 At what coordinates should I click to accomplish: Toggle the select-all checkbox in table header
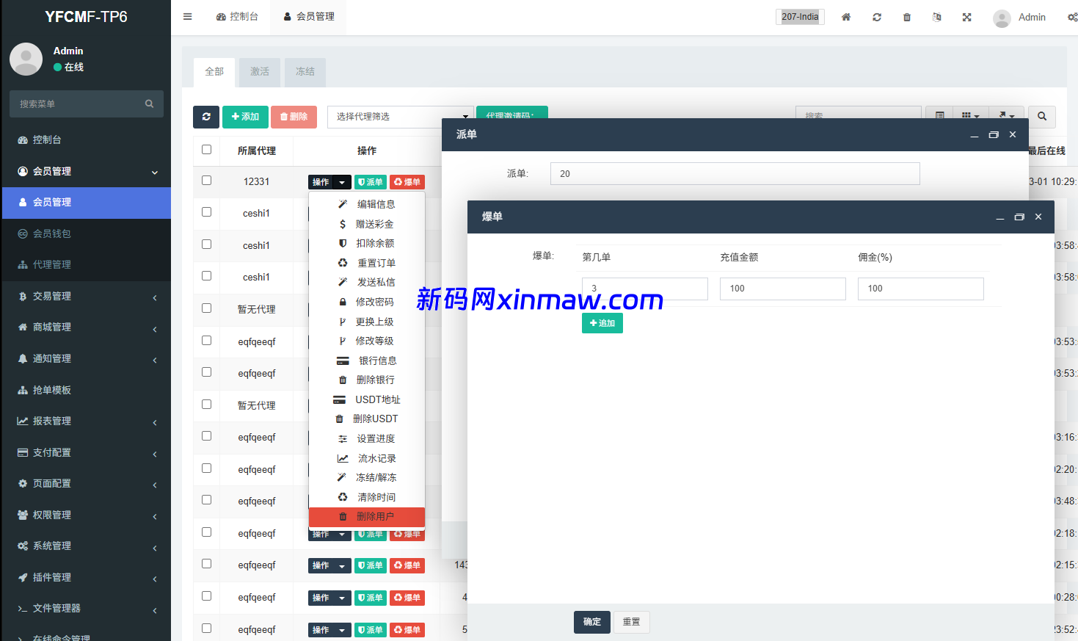206,150
